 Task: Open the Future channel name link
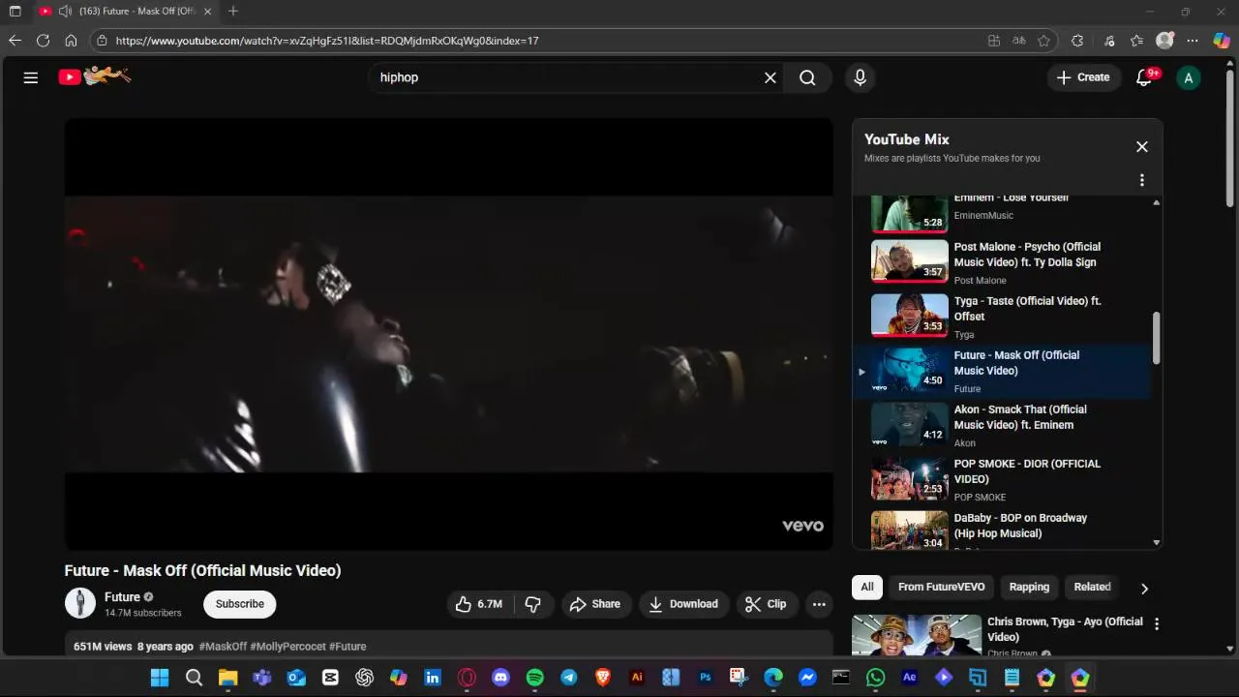coord(122,597)
